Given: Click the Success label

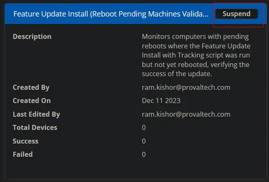Looking at the screenshot, I should 26,141.
